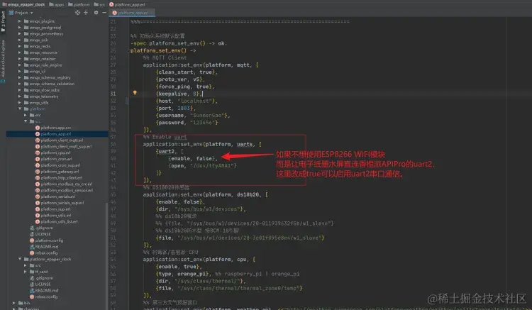The image size is (532, 310).
Task: Click the collapse all icon in Project panel
Action: 86,13
